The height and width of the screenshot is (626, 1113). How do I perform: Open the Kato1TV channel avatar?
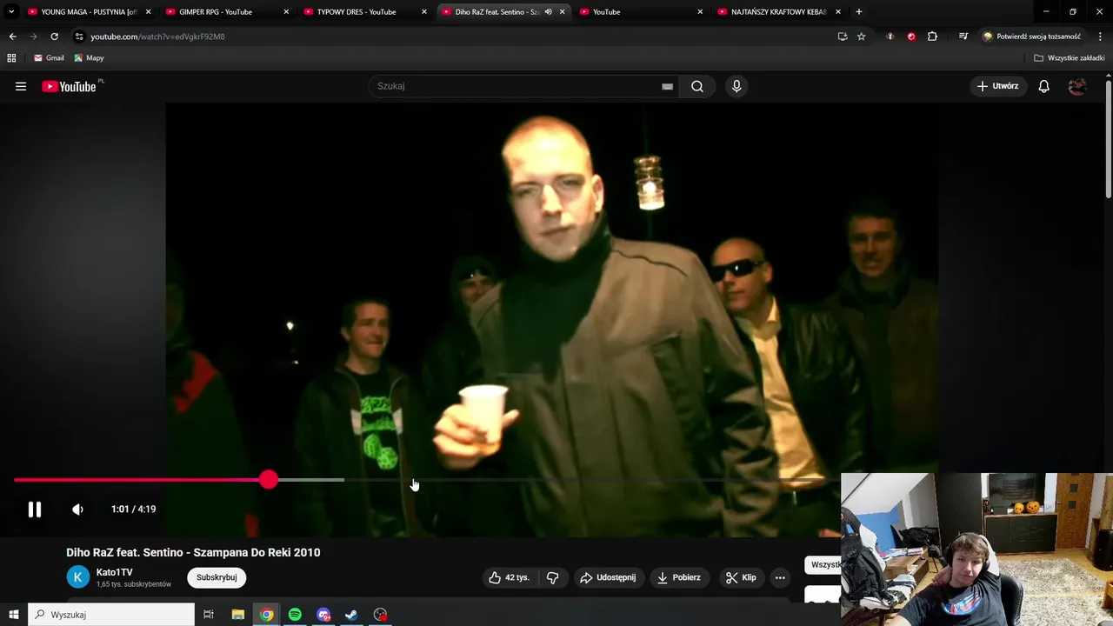point(78,577)
